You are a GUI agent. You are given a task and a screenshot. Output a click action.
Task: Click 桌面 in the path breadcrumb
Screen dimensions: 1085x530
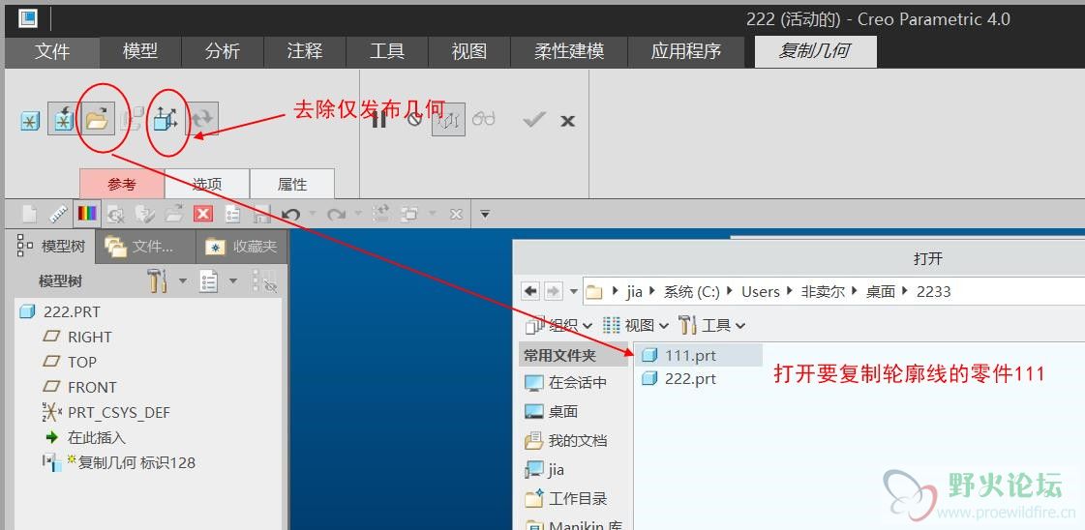tap(882, 292)
